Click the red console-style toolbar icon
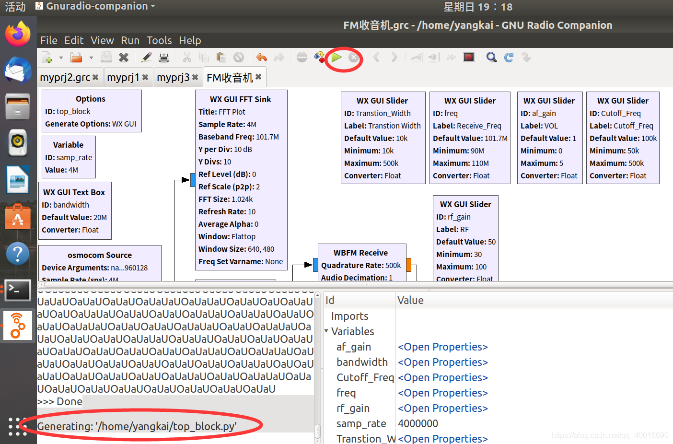The width and height of the screenshot is (673, 444). 469,58
